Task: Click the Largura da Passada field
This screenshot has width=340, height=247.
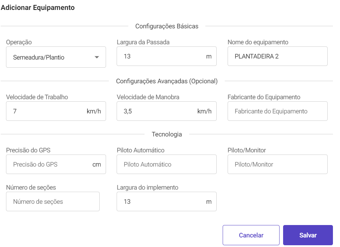Action: [x=166, y=56]
